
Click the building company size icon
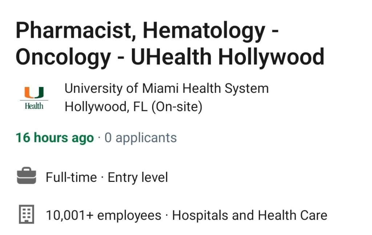(27, 214)
